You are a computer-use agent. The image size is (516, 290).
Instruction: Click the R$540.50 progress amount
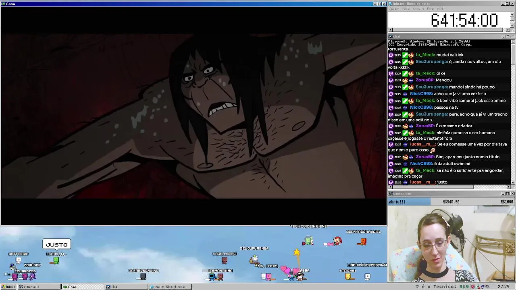(451, 202)
